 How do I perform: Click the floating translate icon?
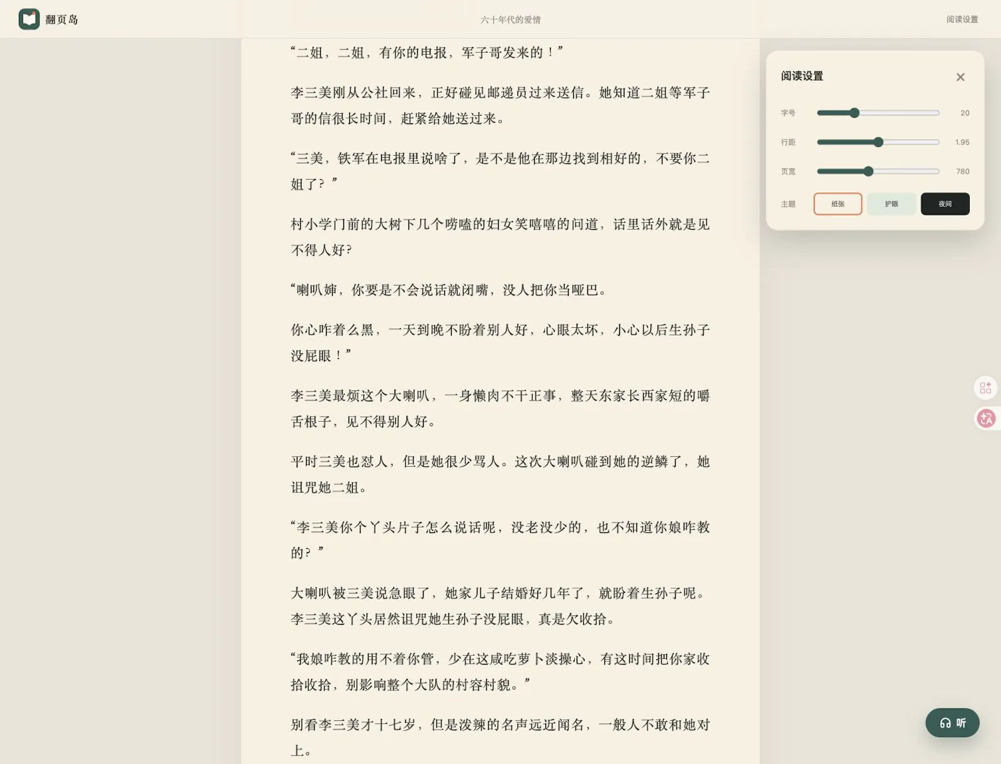point(986,419)
